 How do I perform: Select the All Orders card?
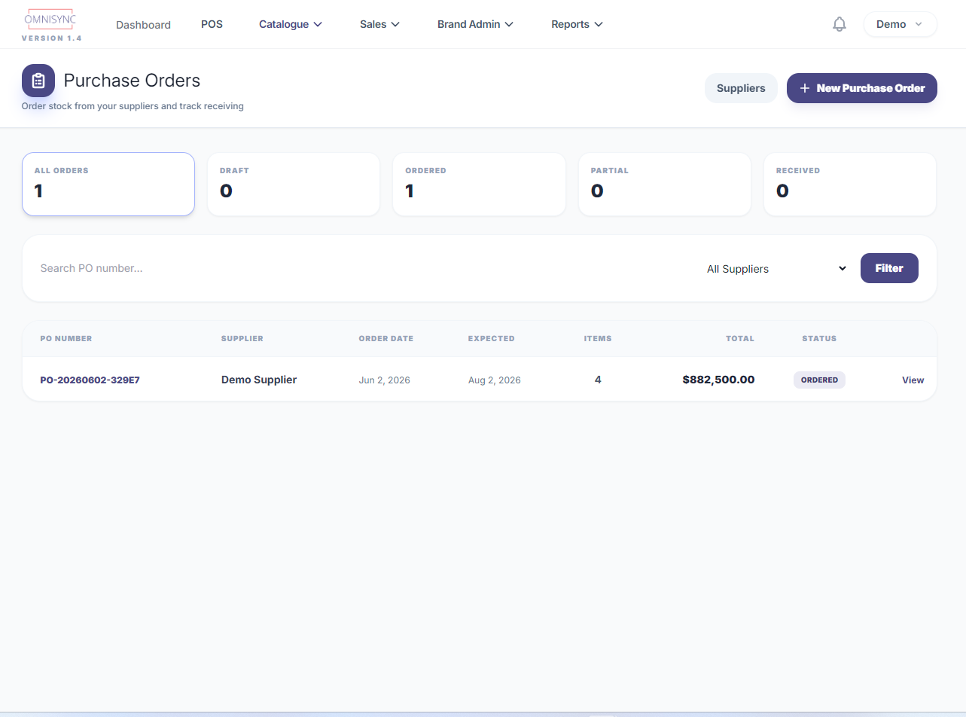108,185
